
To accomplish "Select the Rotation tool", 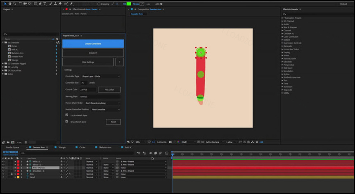I will pyautogui.click(x=20, y=4).
